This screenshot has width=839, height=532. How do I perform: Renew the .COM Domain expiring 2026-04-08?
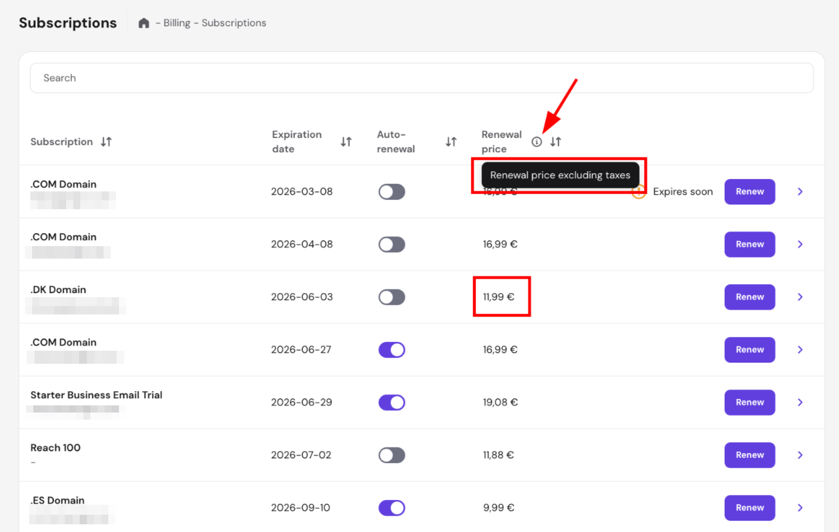point(749,244)
